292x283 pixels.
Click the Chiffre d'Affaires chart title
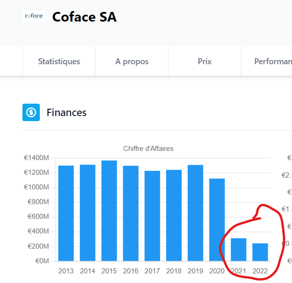pos(148,149)
